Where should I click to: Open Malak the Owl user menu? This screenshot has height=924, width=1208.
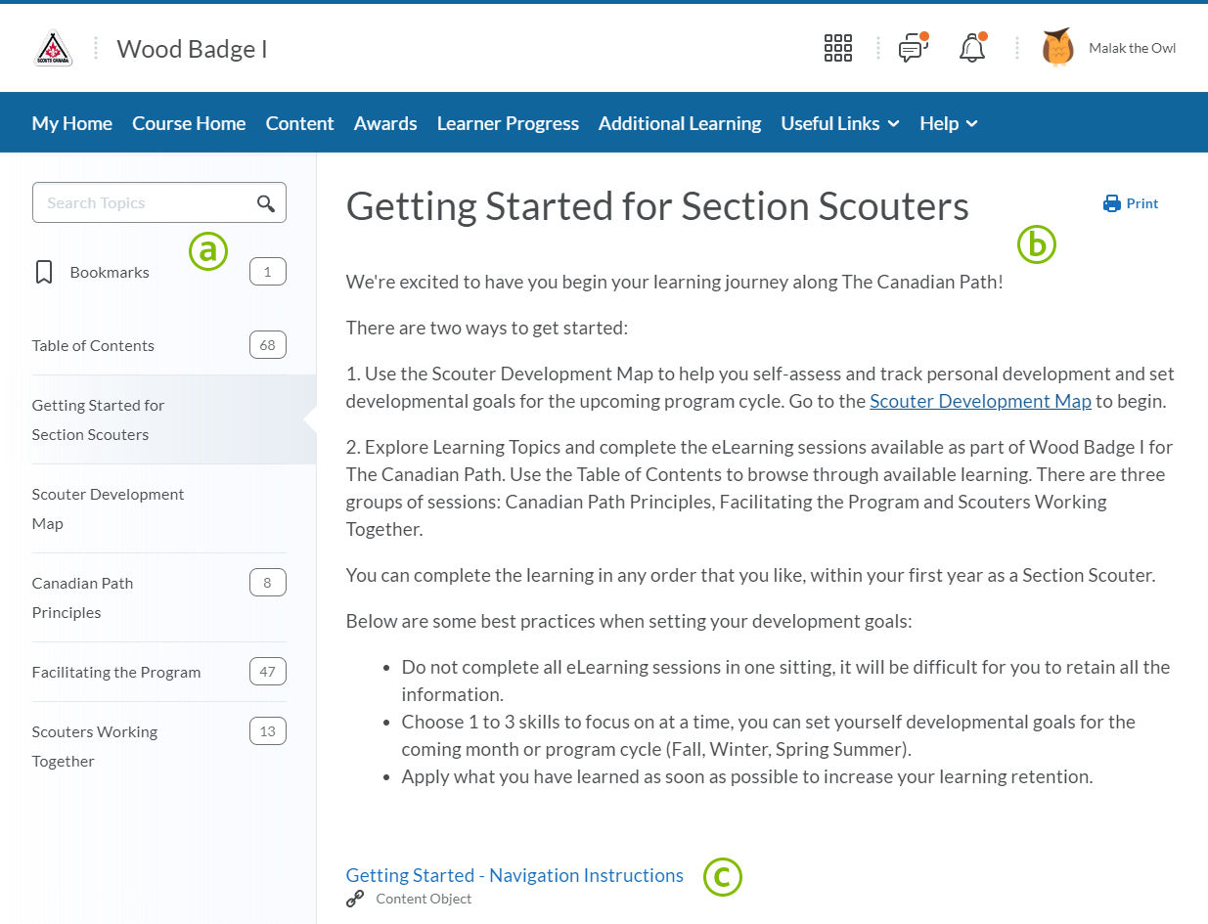point(1132,48)
